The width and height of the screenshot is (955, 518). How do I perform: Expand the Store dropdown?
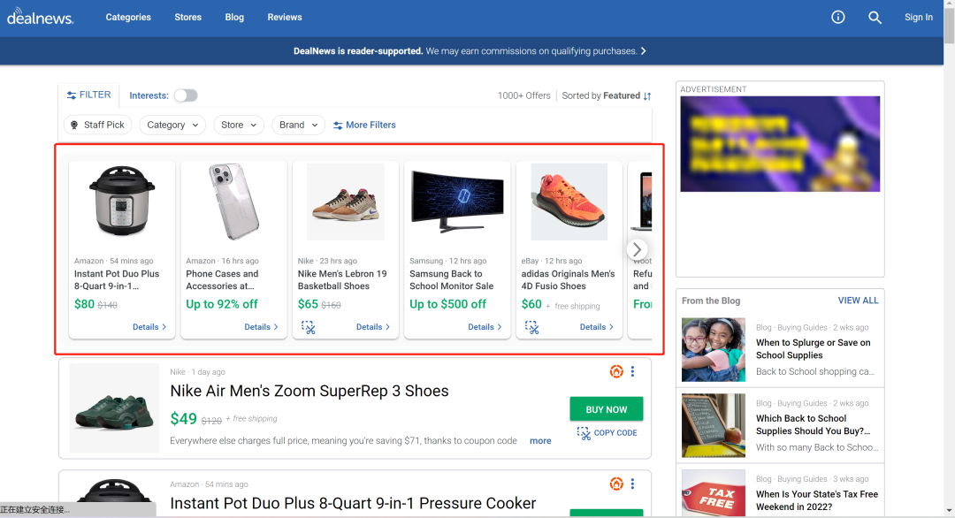point(239,125)
